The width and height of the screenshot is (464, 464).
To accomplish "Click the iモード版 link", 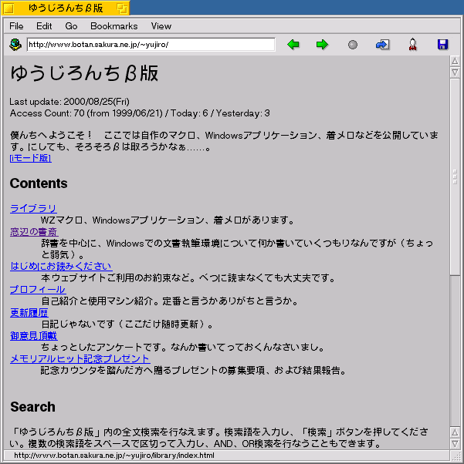I will coord(30,158).
